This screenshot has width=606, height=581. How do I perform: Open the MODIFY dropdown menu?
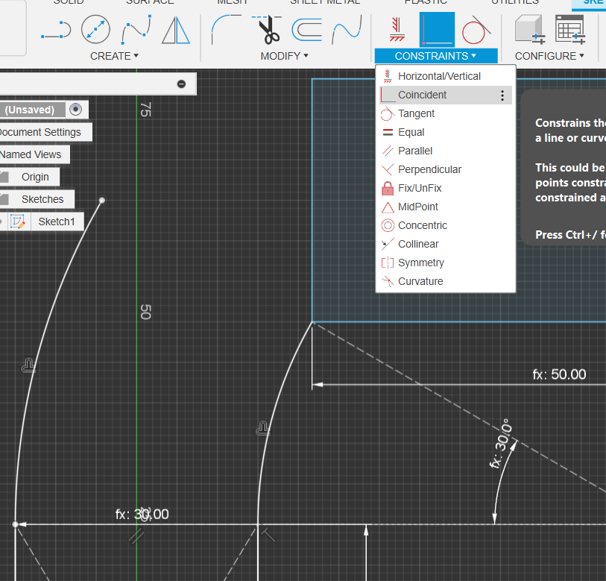285,56
